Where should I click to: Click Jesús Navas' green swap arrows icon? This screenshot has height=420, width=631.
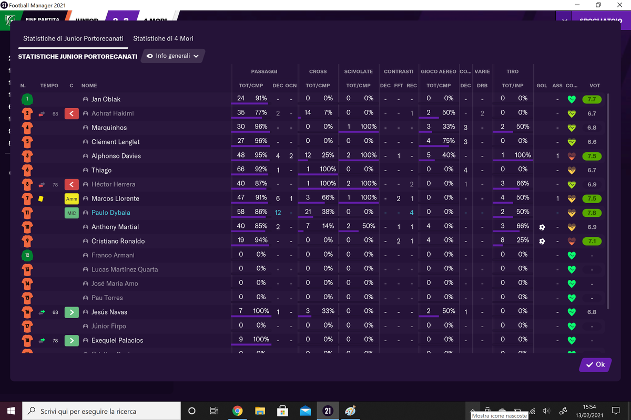coord(42,312)
